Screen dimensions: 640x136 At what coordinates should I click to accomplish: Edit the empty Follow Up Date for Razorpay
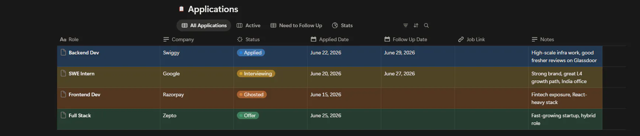click(418, 98)
